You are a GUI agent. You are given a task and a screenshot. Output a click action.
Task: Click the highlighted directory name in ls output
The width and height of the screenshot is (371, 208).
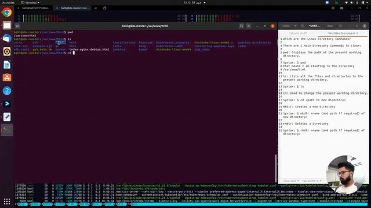(x=60, y=43)
